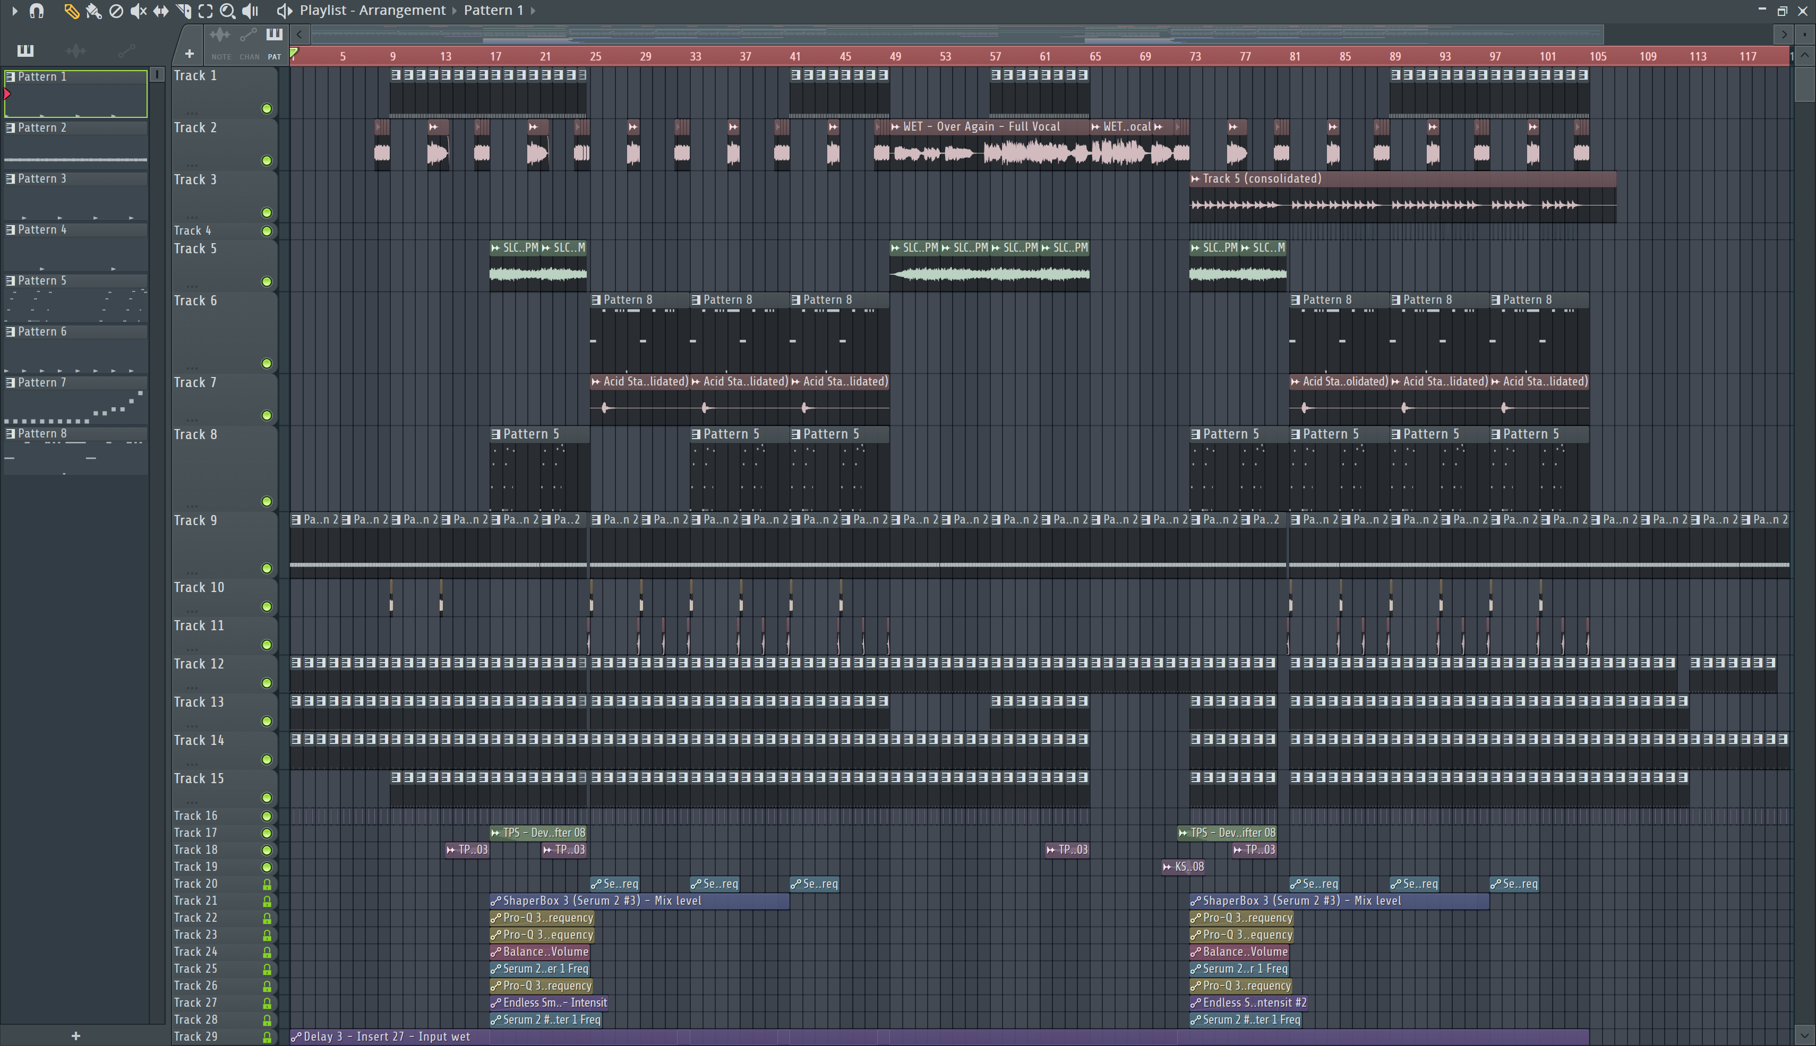Toggle Track 18 mute switch
This screenshot has height=1046, width=1816.
(267, 850)
